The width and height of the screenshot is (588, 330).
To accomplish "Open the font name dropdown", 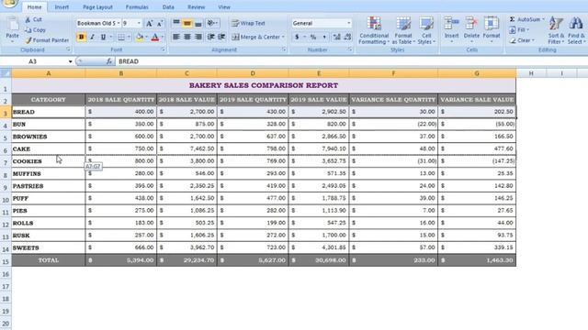I will click(x=119, y=23).
